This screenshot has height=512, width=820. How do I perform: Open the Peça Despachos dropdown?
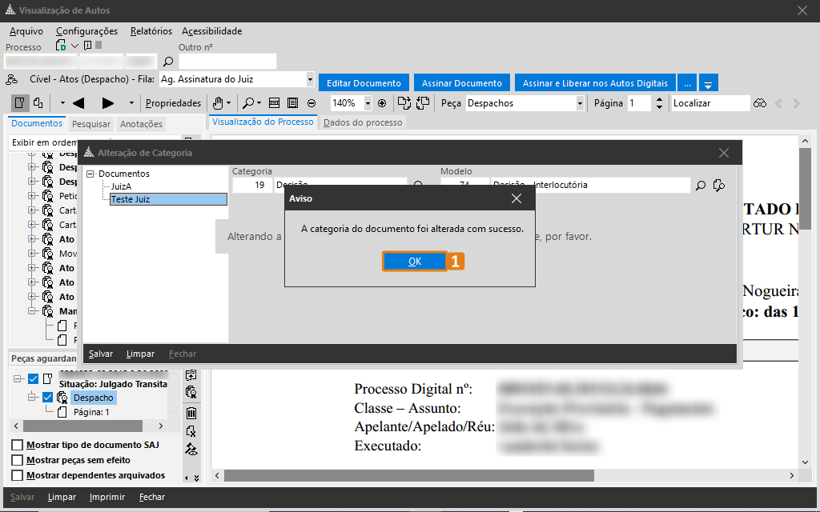[580, 103]
